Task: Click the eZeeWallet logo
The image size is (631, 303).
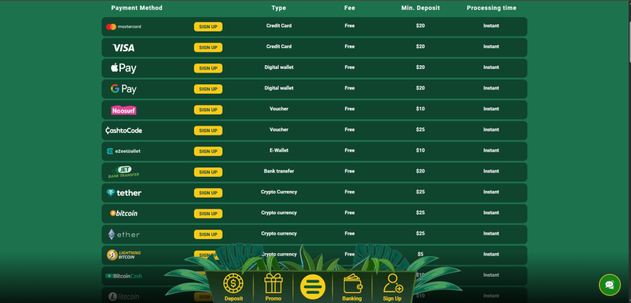Action: point(123,151)
